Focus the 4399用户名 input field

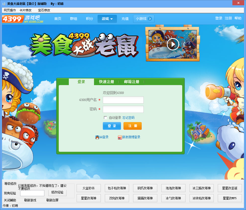(x=123, y=100)
